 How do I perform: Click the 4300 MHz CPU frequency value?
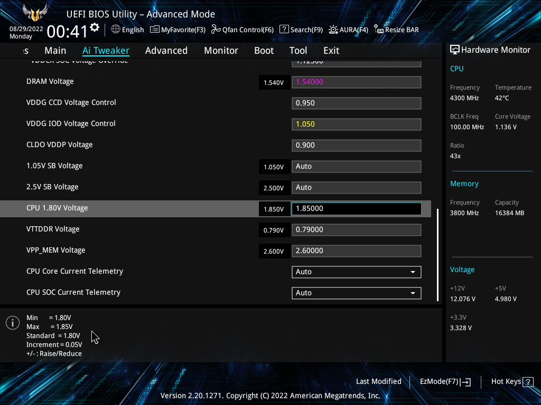pos(464,98)
